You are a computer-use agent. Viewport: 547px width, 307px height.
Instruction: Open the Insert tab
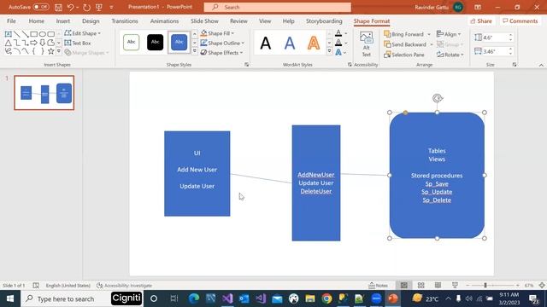(62, 20)
